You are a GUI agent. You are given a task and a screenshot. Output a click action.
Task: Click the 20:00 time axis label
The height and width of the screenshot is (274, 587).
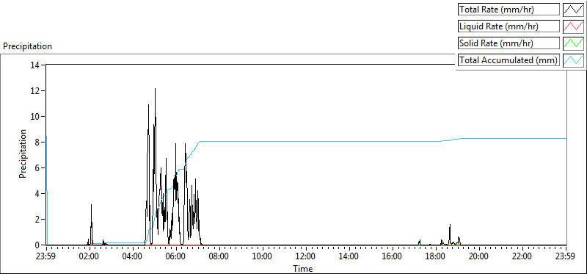tap(479, 257)
